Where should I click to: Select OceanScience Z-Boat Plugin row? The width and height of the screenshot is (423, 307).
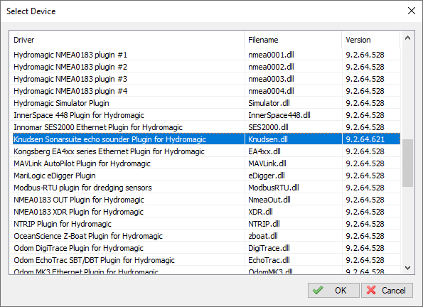pos(207,236)
